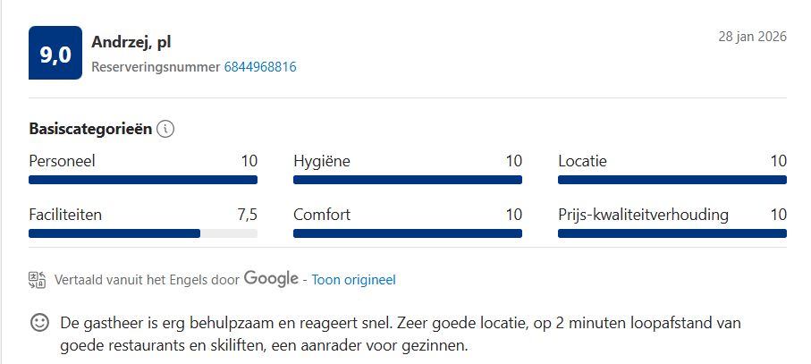Click the Faciliteiten 7,5 score
This screenshot has width=811, height=364.
click(x=247, y=215)
